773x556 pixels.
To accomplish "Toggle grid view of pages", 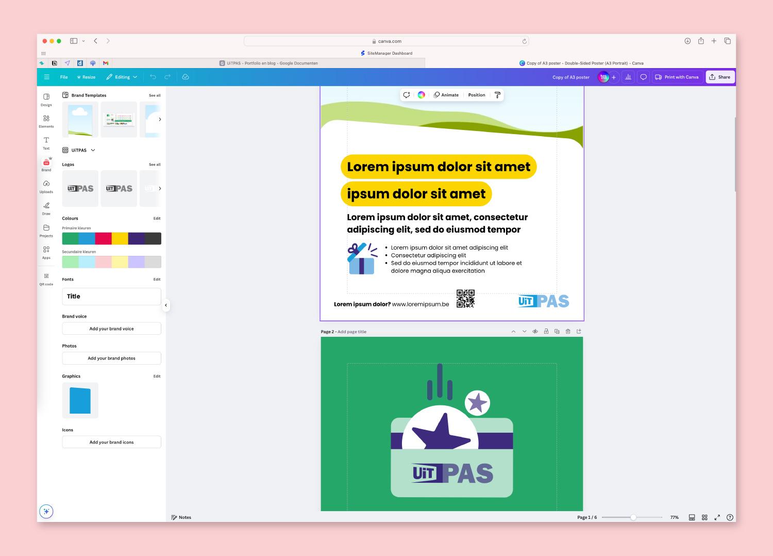I will click(704, 517).
